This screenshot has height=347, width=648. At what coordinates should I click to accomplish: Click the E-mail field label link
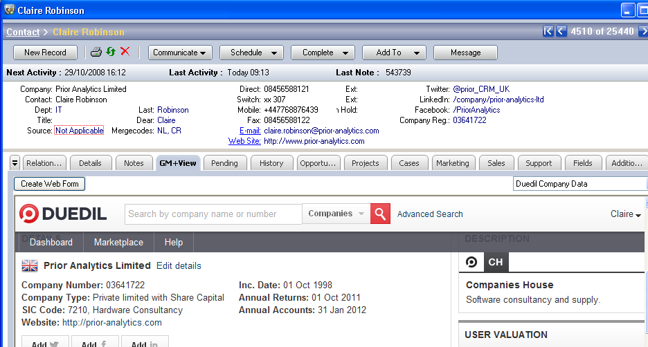[x=250, y=131]
